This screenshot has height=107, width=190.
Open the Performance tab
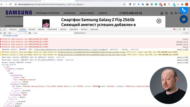(x=52, y=29)
